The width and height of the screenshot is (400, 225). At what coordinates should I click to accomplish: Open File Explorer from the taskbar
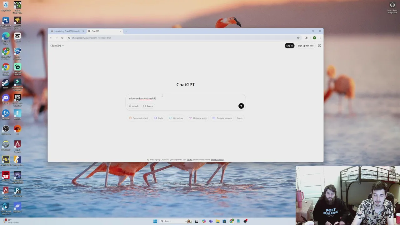[x=217, y=221]
